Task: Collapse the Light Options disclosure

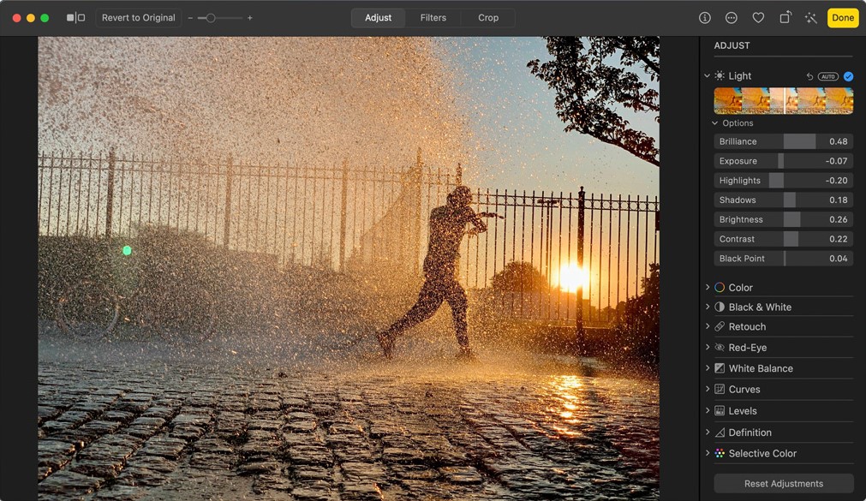Action: tap(715, 123)
